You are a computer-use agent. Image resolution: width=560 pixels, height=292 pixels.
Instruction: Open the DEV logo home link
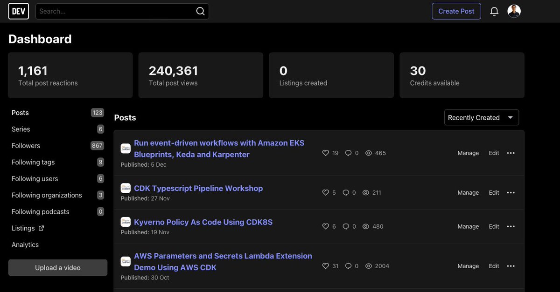19,11
